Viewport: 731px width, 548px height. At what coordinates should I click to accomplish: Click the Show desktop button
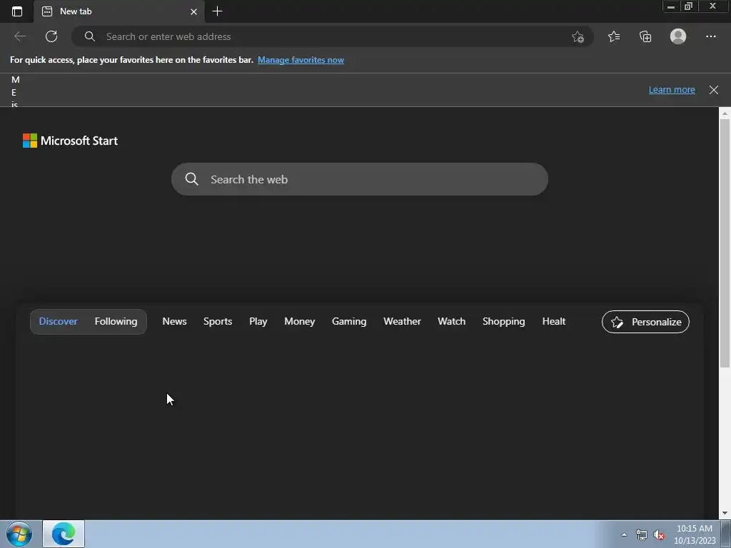point(726,534)
